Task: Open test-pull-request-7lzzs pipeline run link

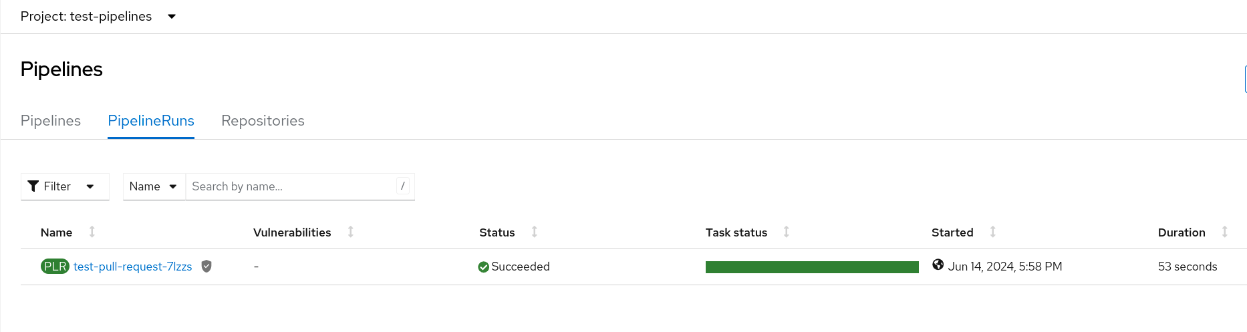Action: [132, 267]
